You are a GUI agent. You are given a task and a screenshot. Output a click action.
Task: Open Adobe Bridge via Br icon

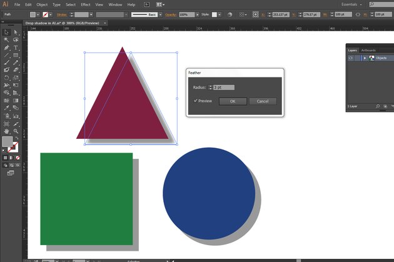147,4
